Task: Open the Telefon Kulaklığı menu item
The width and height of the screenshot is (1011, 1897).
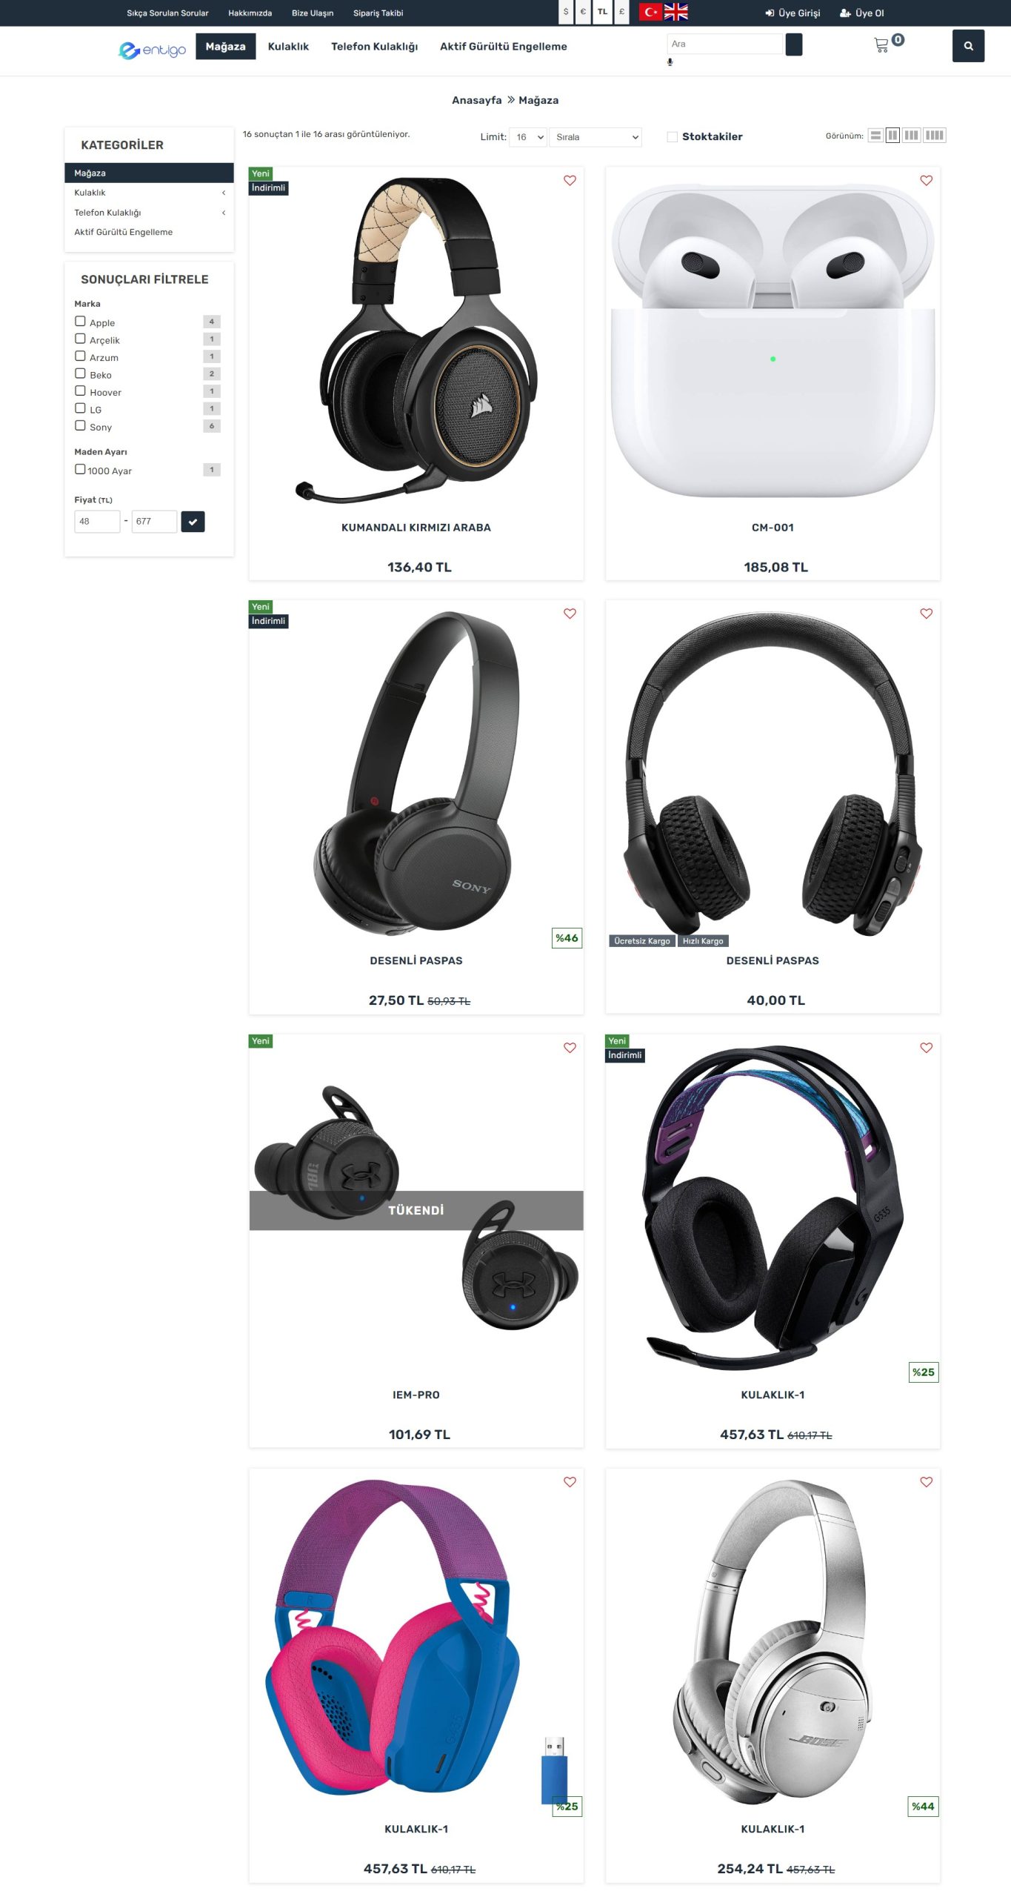Action: click(374, 46)
